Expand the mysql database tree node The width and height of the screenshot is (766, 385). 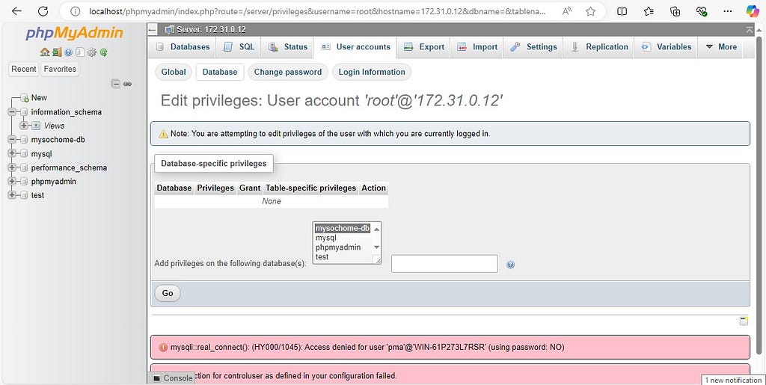tap(12, 154)
